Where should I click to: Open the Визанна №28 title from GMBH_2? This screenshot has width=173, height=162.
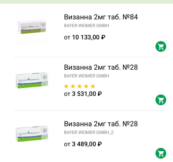coord(101,124)
